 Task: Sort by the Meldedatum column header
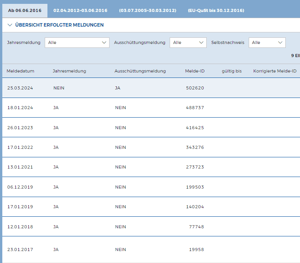20,71
